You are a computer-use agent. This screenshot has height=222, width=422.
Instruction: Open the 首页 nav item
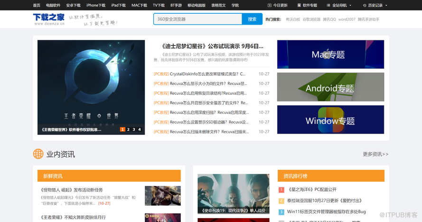37,5
